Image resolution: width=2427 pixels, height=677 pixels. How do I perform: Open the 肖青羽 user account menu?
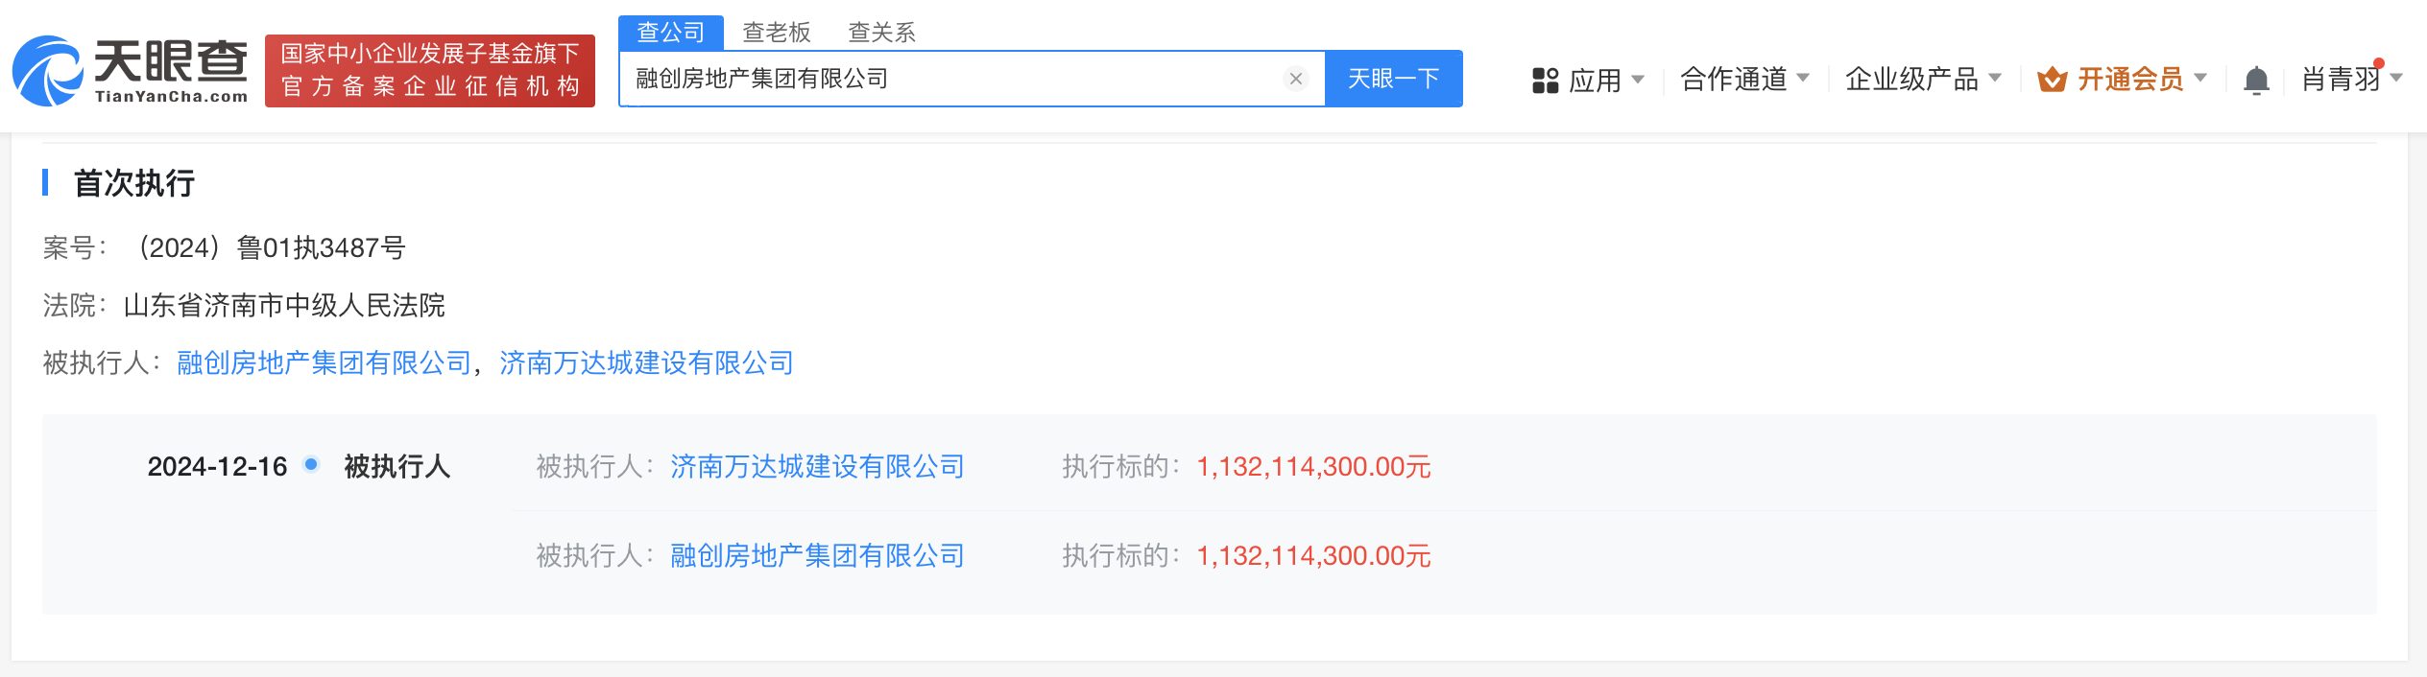(x=2352, y=79)
